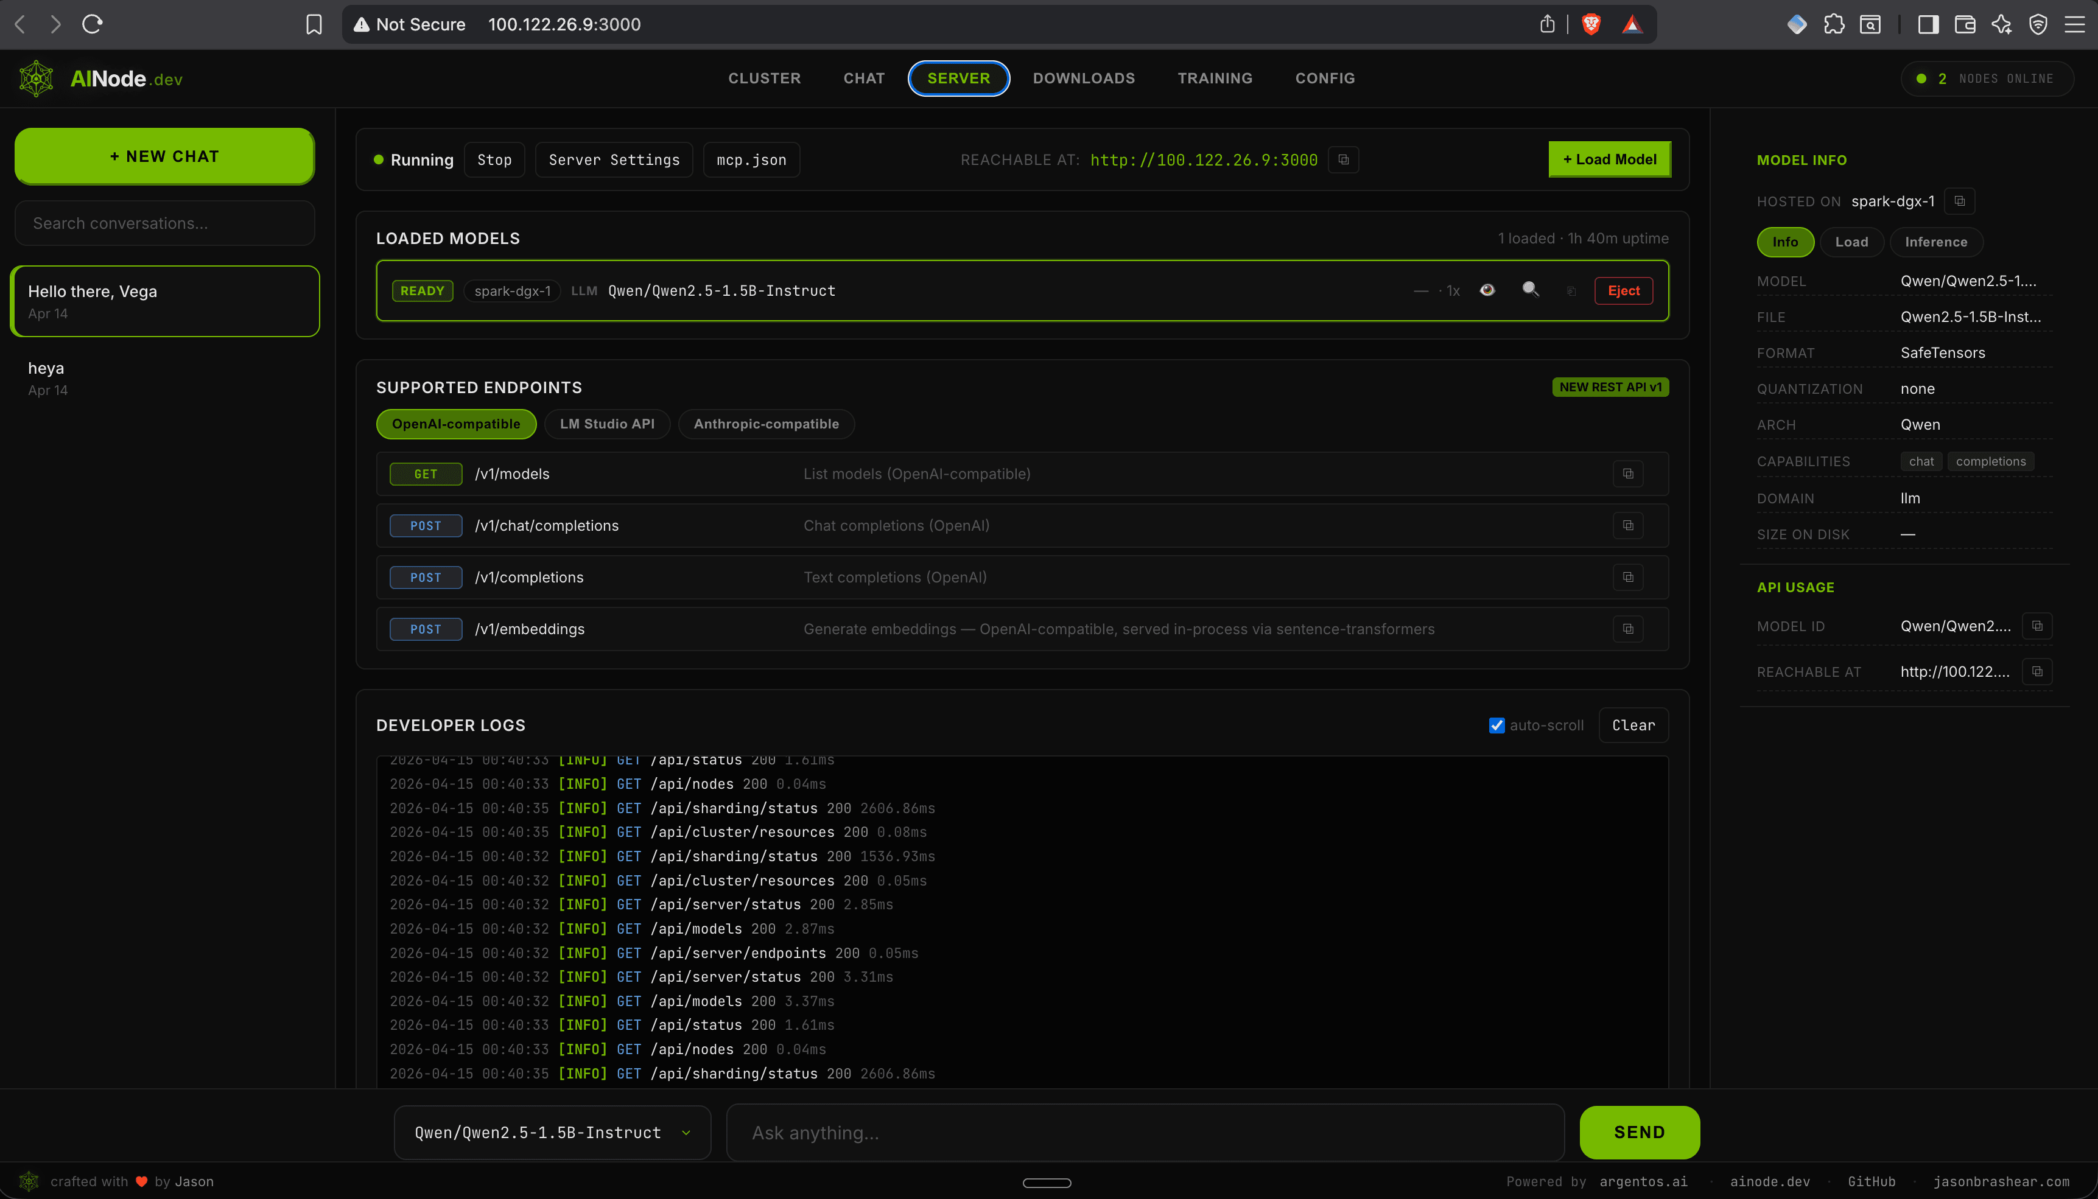Toggle the browser sidebar panel icon

1928,24
